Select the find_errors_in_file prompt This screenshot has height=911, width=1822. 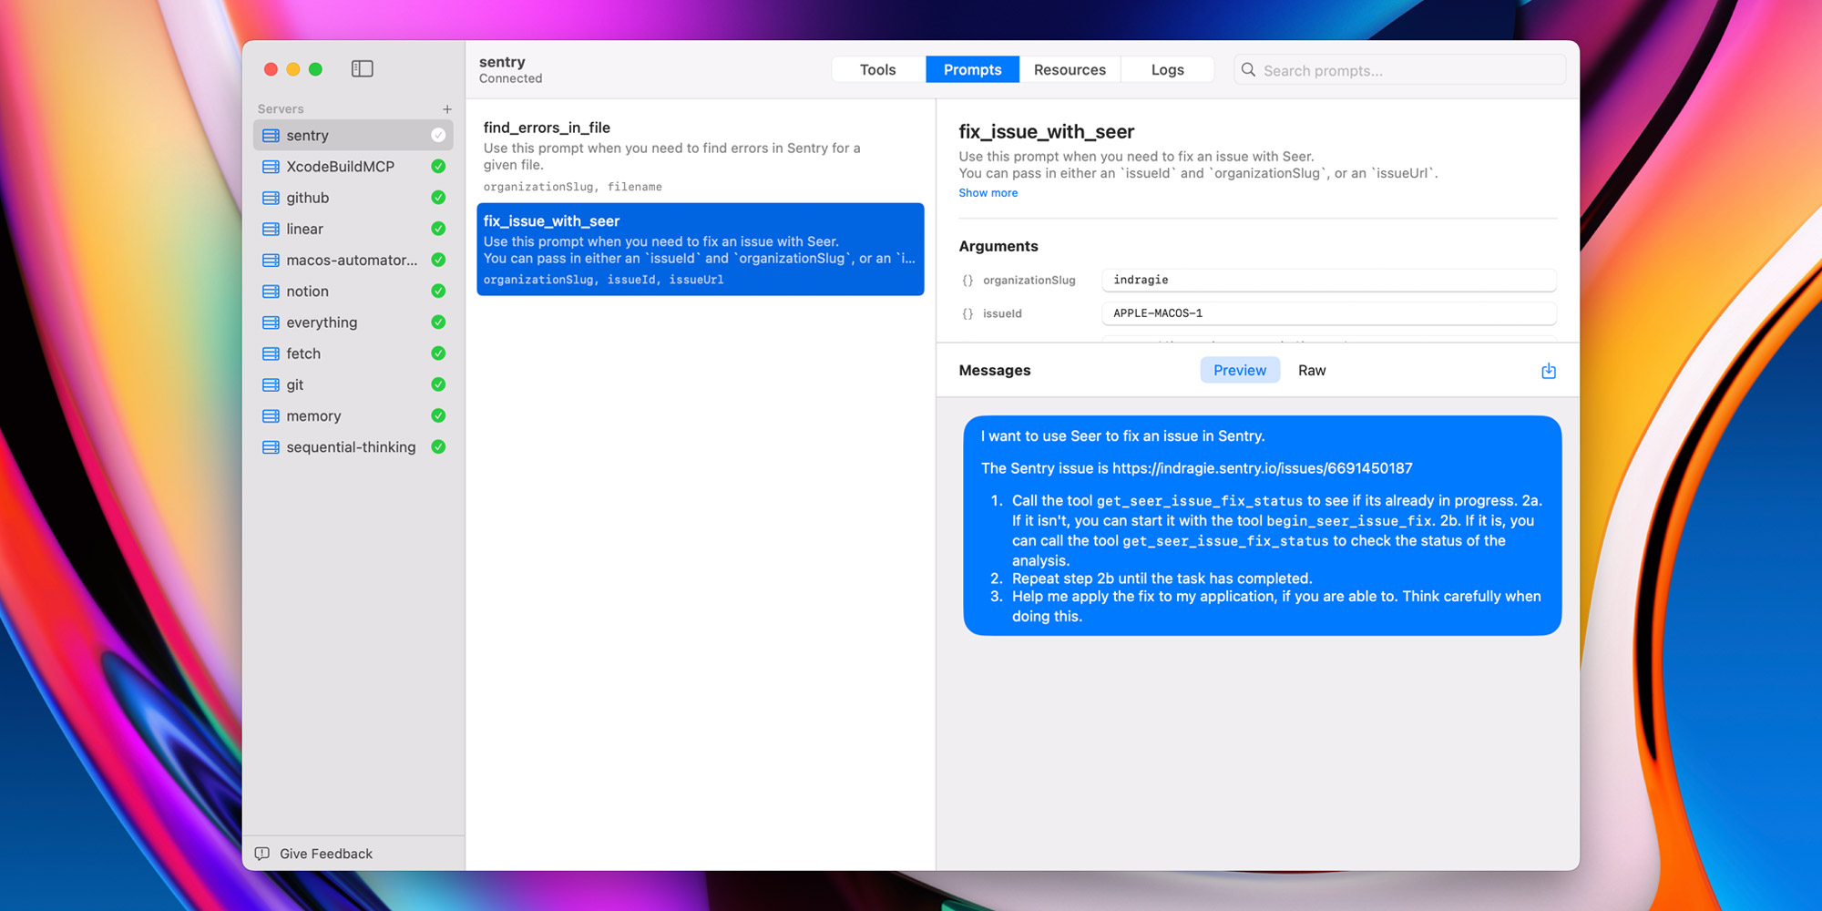(699, 156)
